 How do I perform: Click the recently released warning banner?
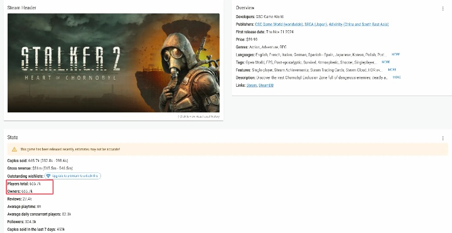[225, 149]
